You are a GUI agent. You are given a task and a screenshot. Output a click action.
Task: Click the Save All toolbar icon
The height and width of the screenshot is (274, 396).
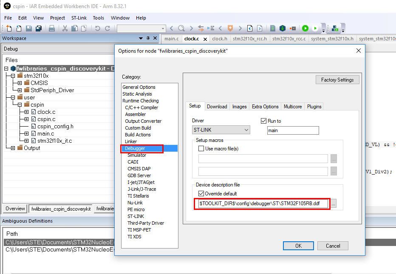pos(38,28)
